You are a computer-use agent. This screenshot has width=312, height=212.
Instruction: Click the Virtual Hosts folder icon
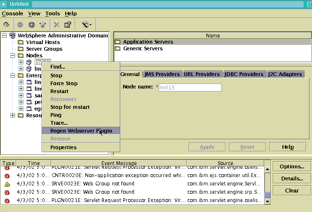[x=20, y=42]
